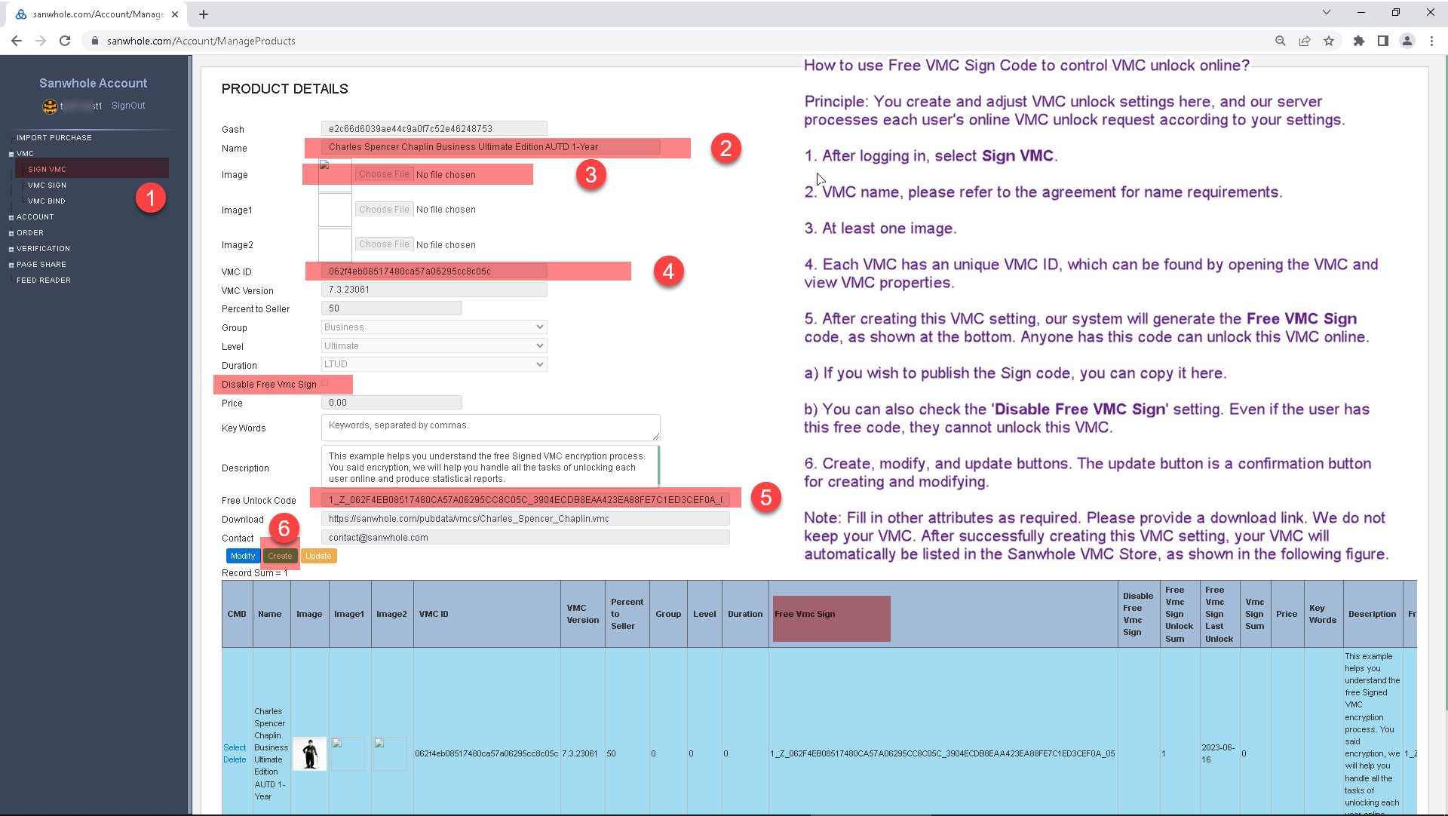
Task: Open the browser zoom magnifier icon
Action: click(1280, 41)
